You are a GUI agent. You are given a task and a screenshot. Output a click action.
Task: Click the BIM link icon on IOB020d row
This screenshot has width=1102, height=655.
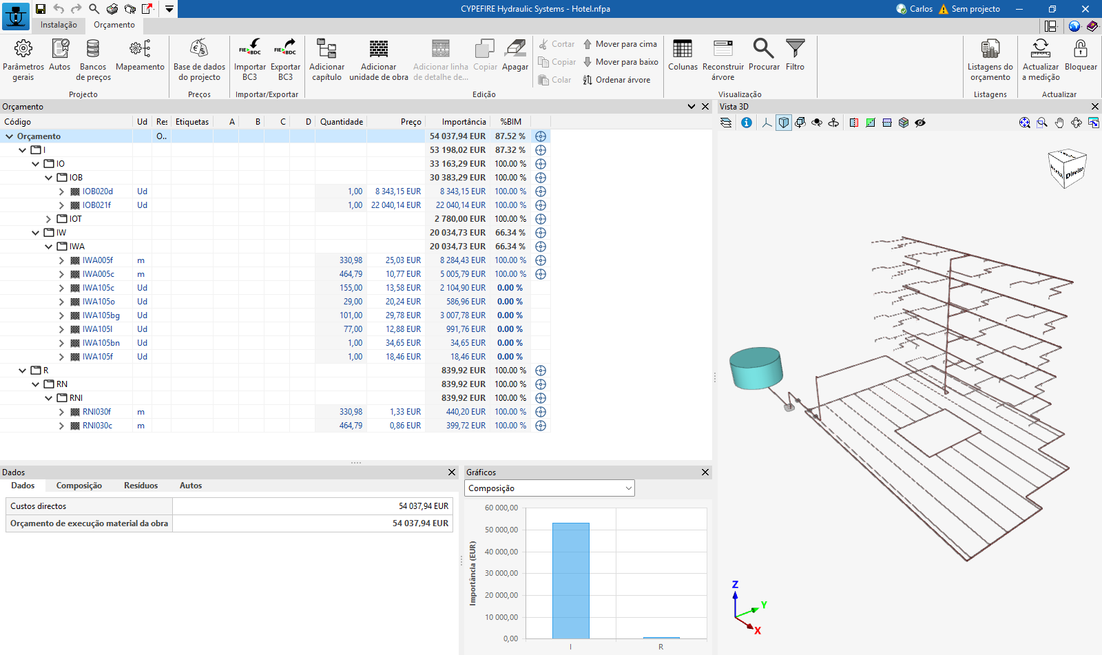(541, 191)
